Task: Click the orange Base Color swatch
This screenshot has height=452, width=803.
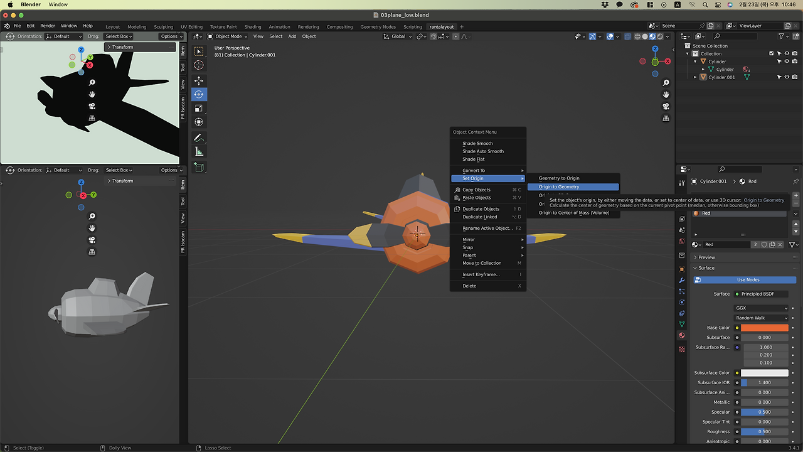Action: (x=764, y=328)
